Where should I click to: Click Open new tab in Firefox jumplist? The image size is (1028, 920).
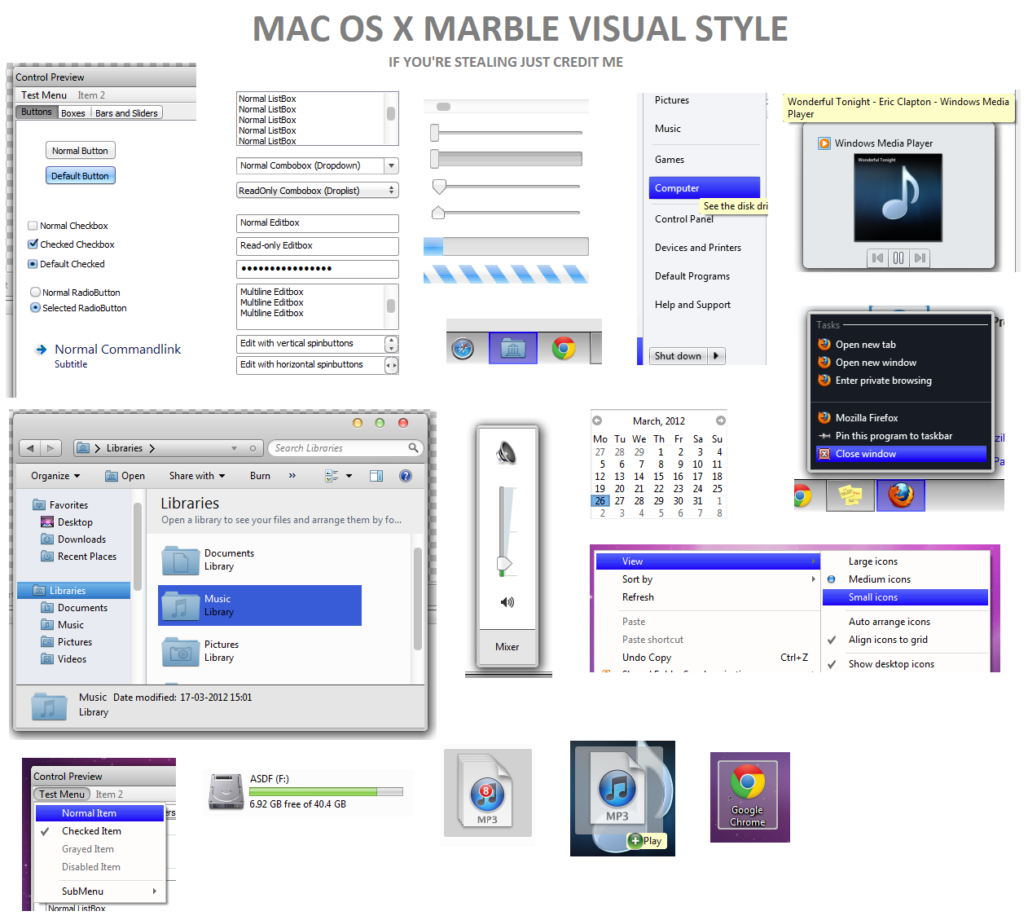[866, 344]
